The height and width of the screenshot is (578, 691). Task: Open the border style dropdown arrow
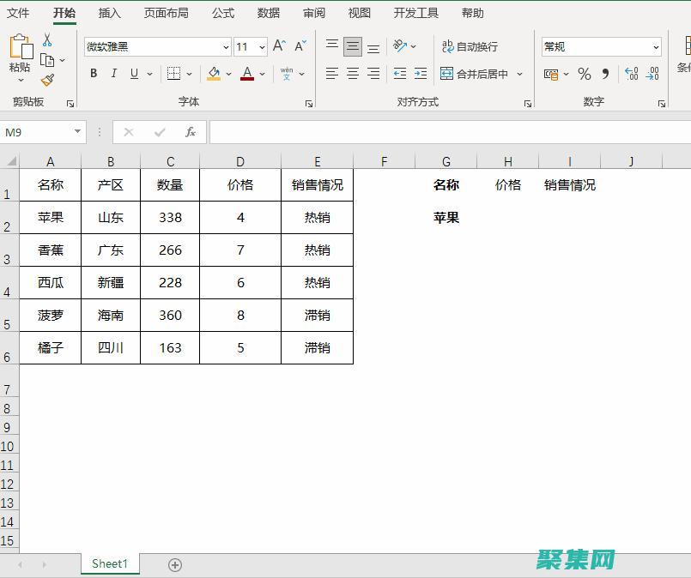pyautogui.click(x=189, y=74)
